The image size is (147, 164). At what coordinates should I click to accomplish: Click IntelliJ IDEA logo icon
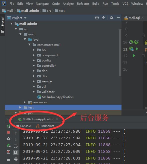pyautogui.click(x=3, y=3)
